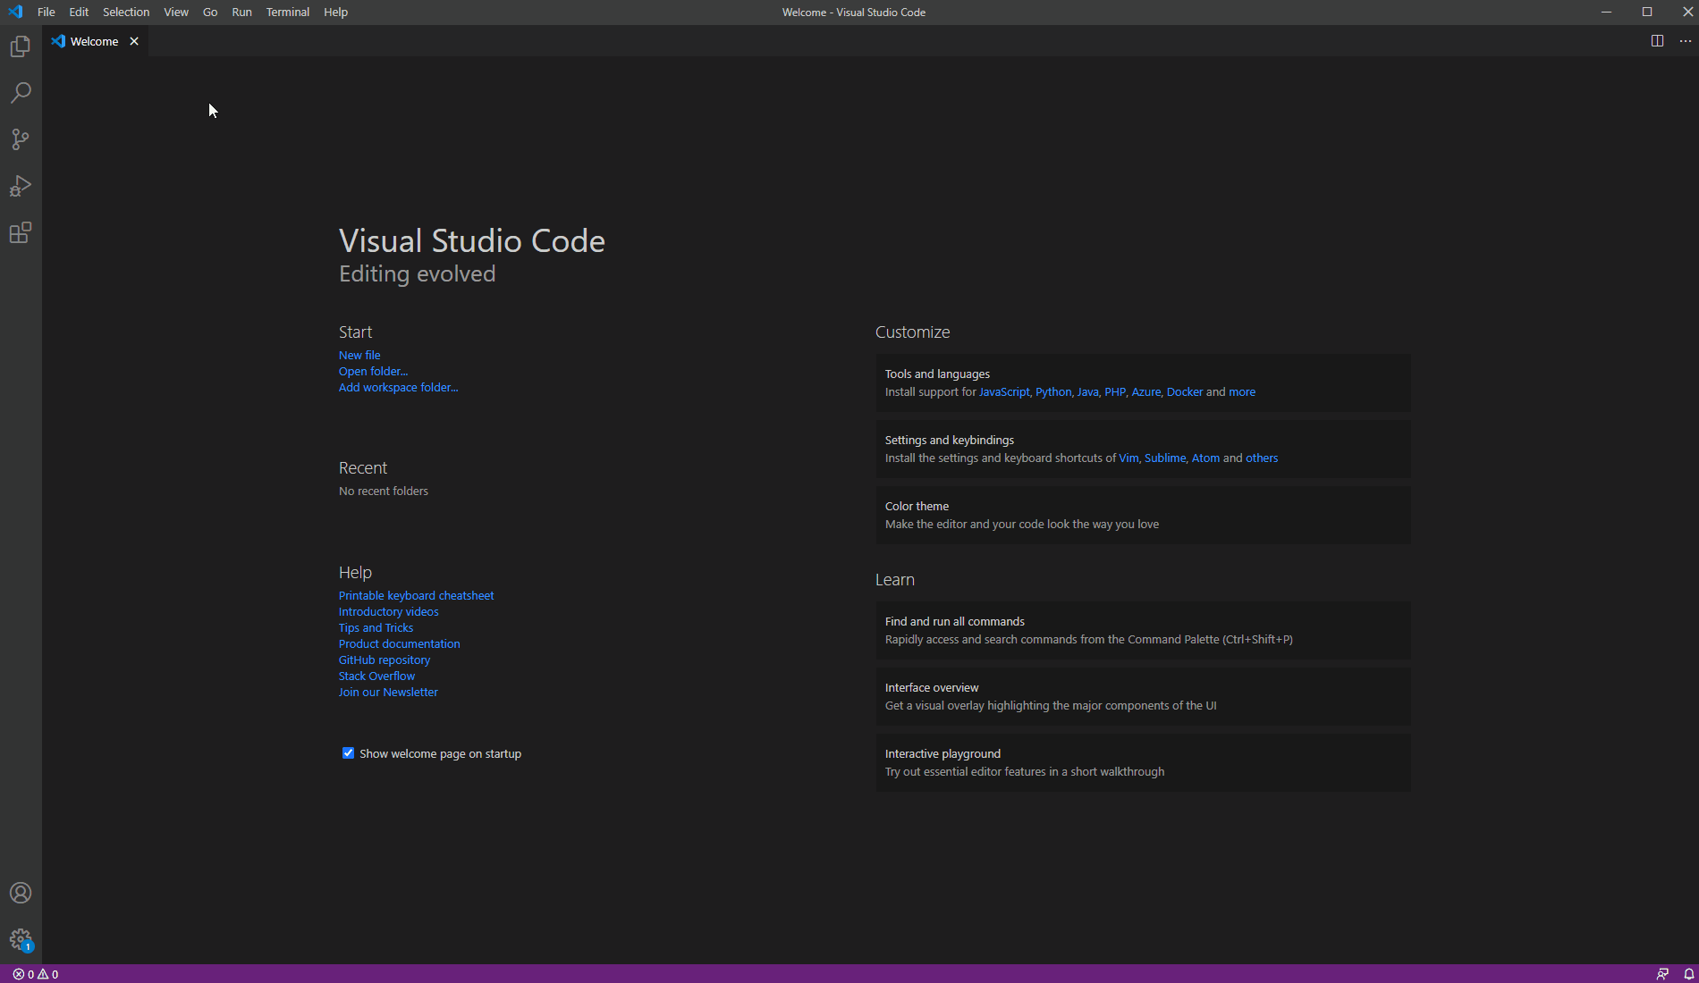Screen dimensions: 1699x983
Task: Open the Help menu
Action: [x=335, y=12]
